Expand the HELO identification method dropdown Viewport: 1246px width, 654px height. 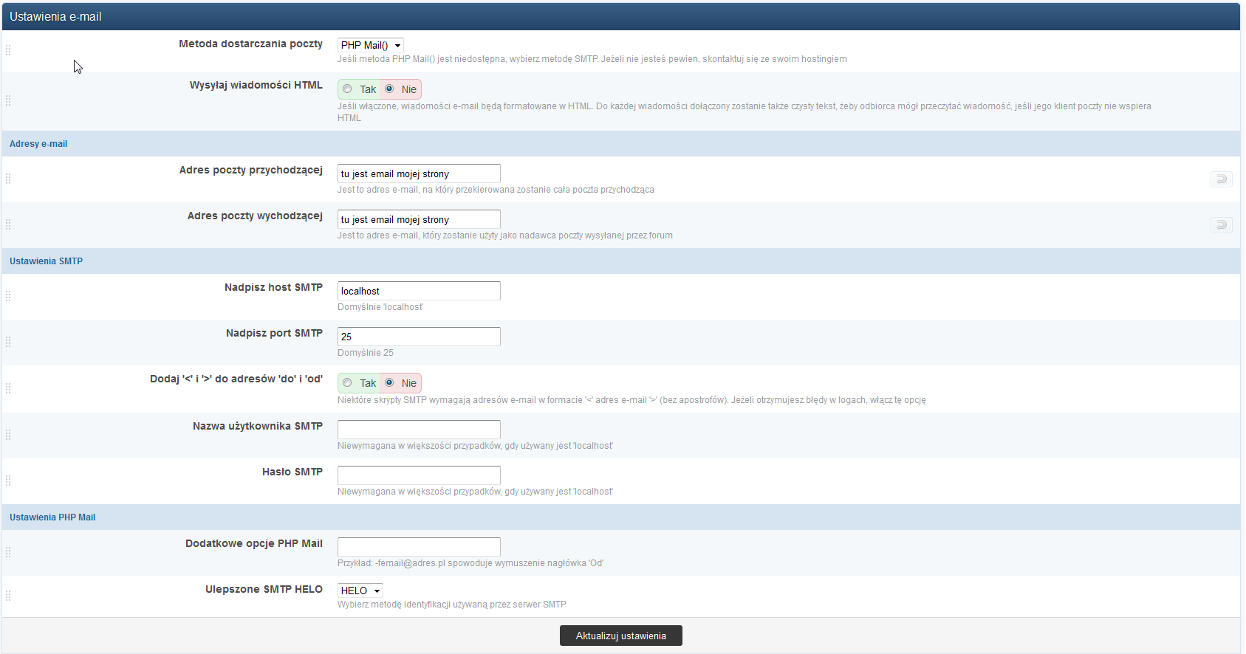tap(360, 591)
